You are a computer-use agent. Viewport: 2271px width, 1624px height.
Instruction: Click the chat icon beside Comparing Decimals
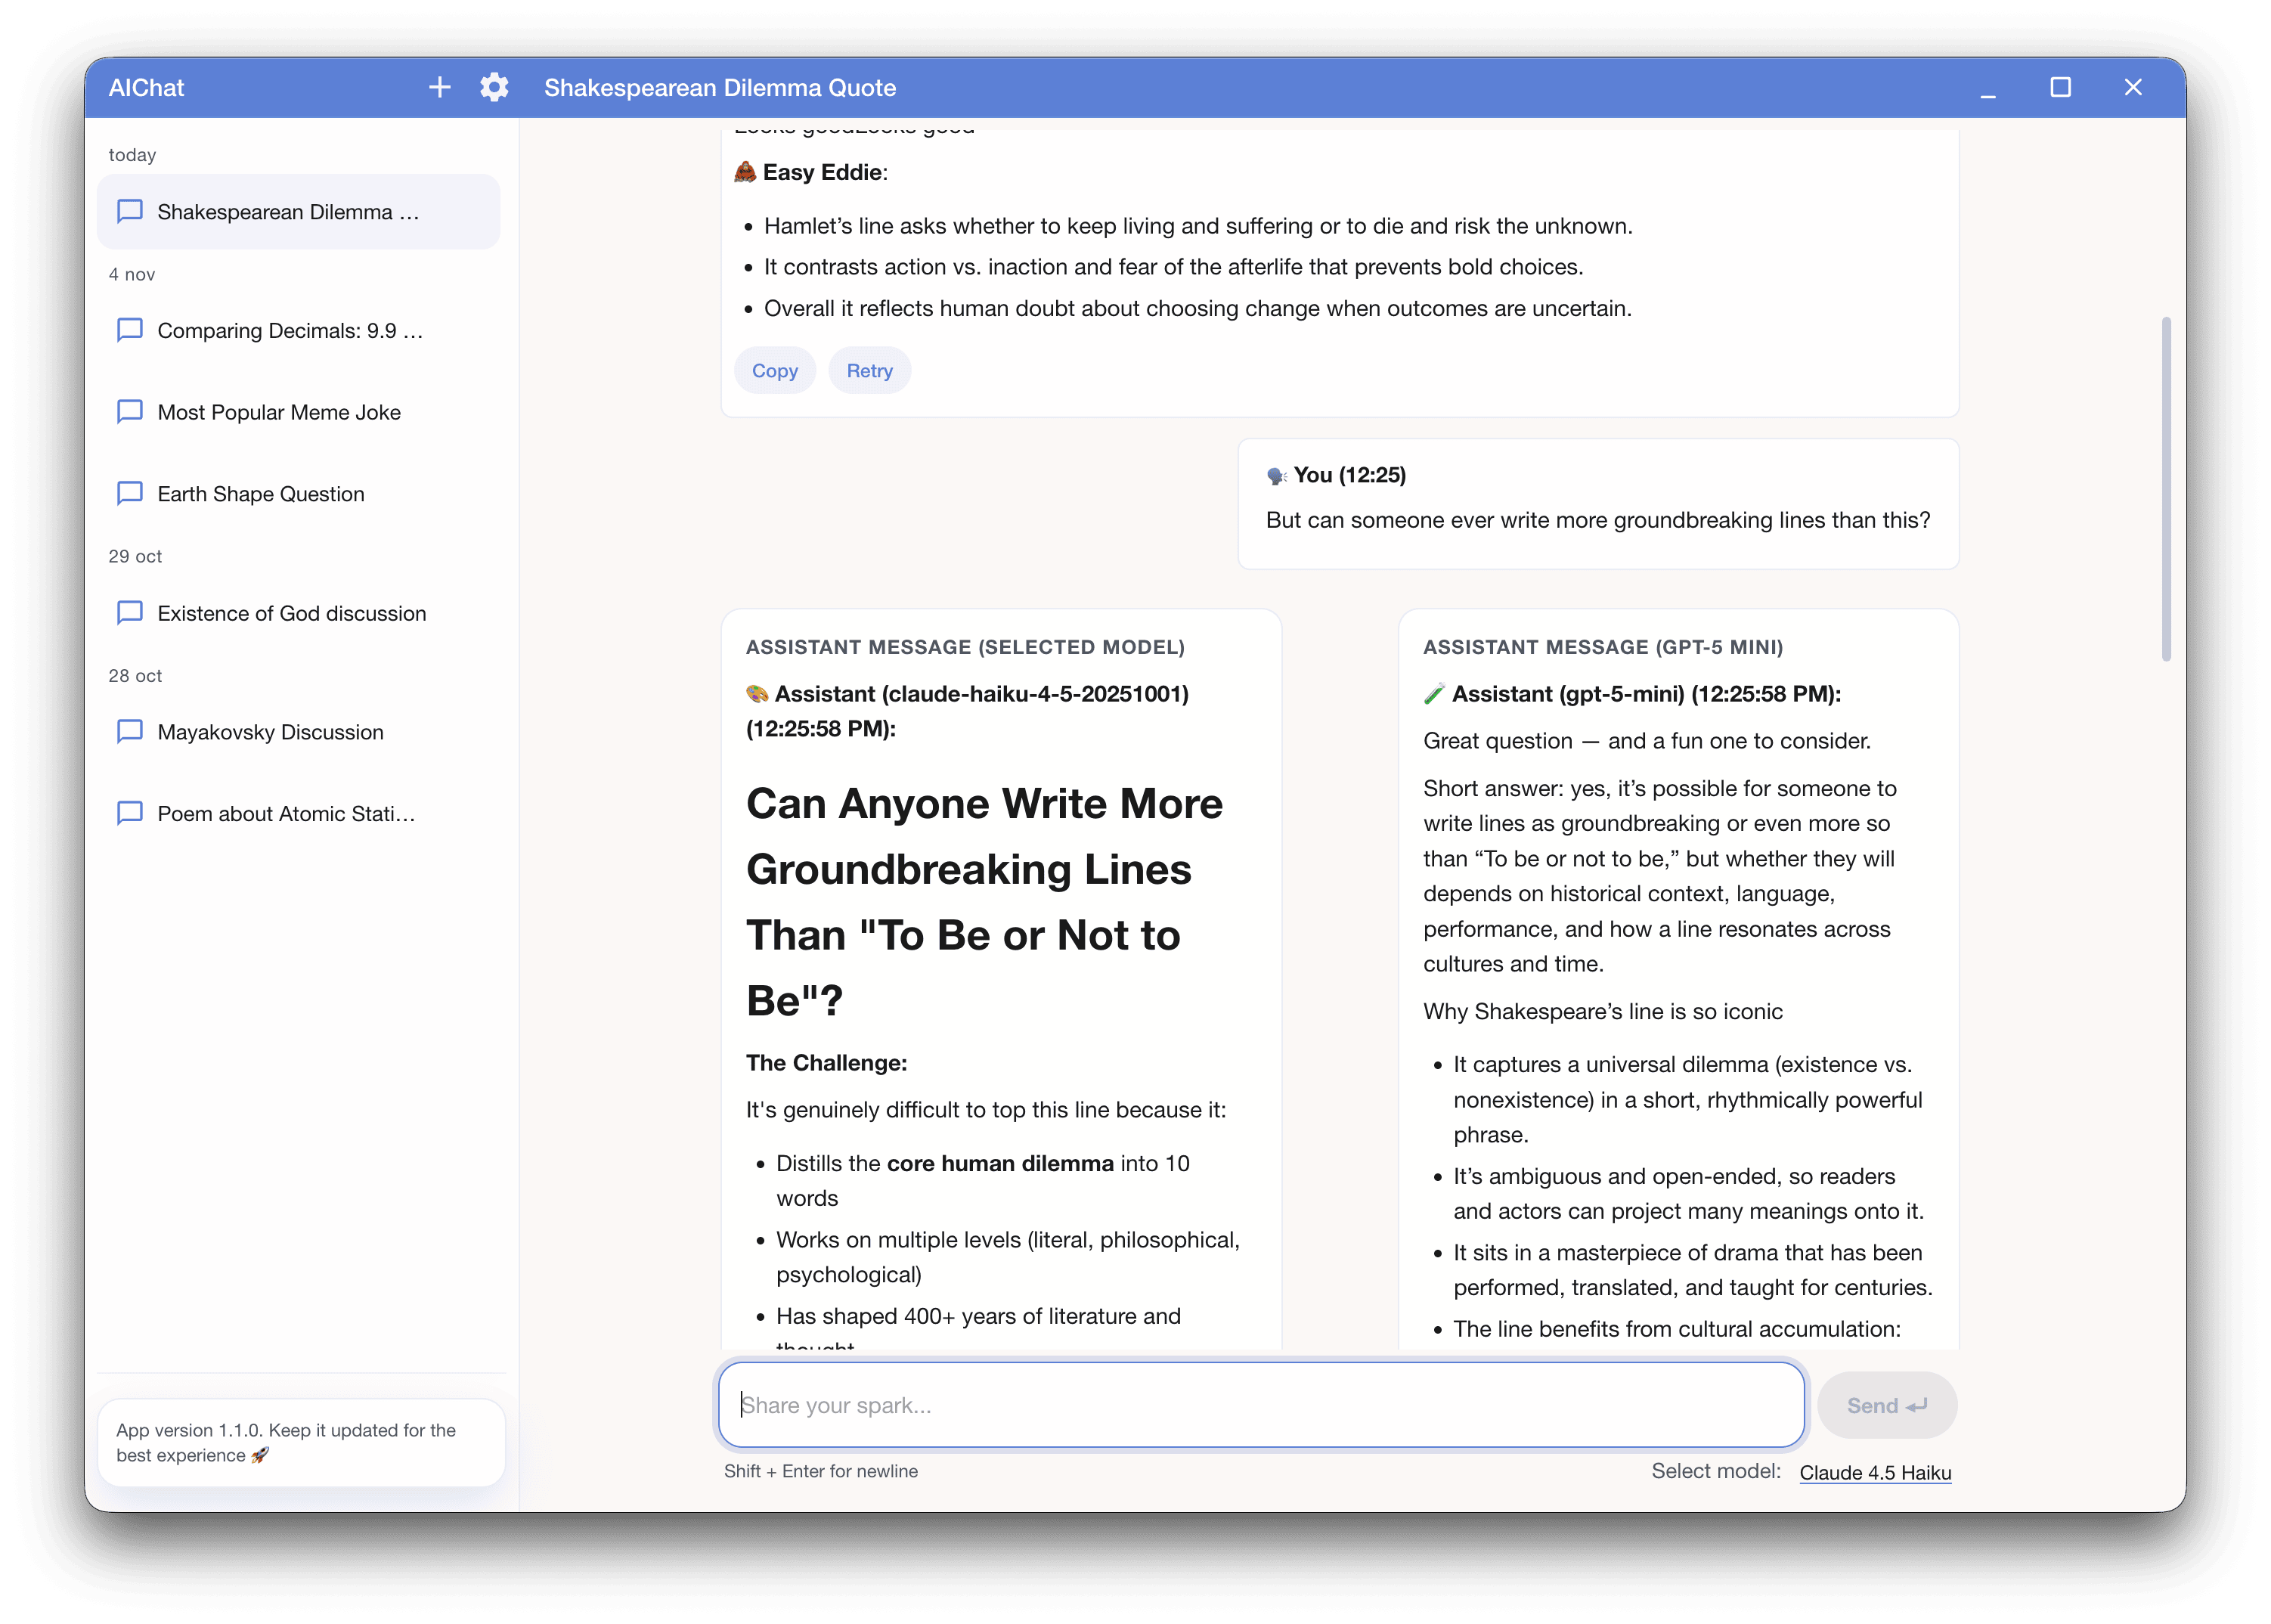click(130, 330)
